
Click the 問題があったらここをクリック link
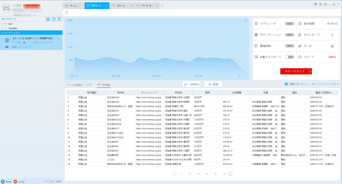314,84
